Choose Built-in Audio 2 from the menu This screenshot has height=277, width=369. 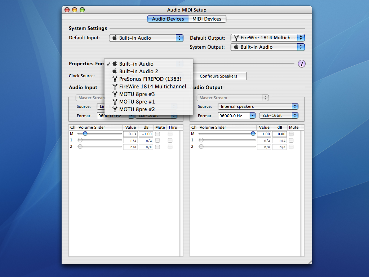click(x=149, y=71)
